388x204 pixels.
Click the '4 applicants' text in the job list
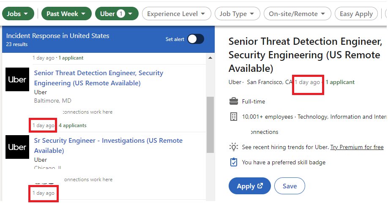(73, 125)
